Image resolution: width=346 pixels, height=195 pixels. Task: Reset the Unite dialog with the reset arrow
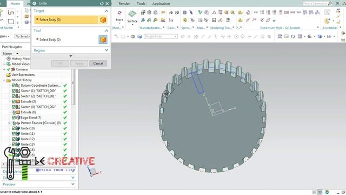click(102, 4)
